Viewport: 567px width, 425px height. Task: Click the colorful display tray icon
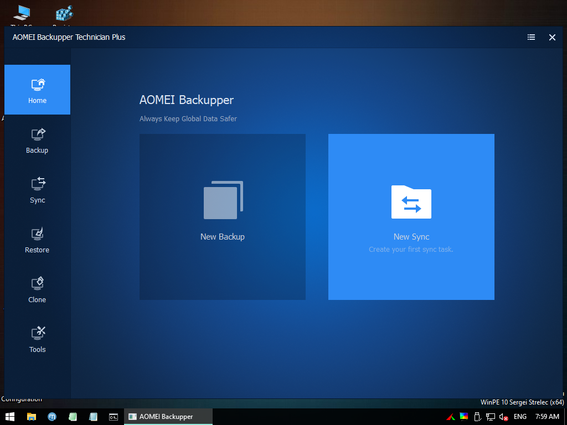tap(464, 416)
